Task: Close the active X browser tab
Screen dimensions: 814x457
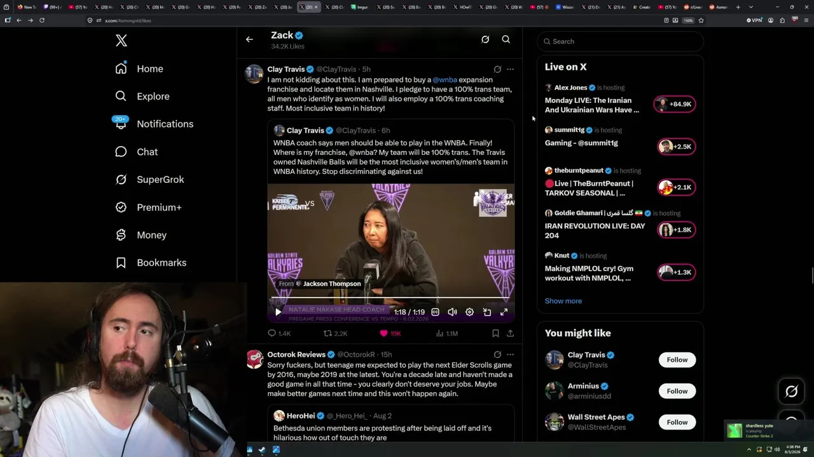Action: 316,7
